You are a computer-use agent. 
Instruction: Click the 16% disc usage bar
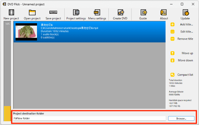7,71
